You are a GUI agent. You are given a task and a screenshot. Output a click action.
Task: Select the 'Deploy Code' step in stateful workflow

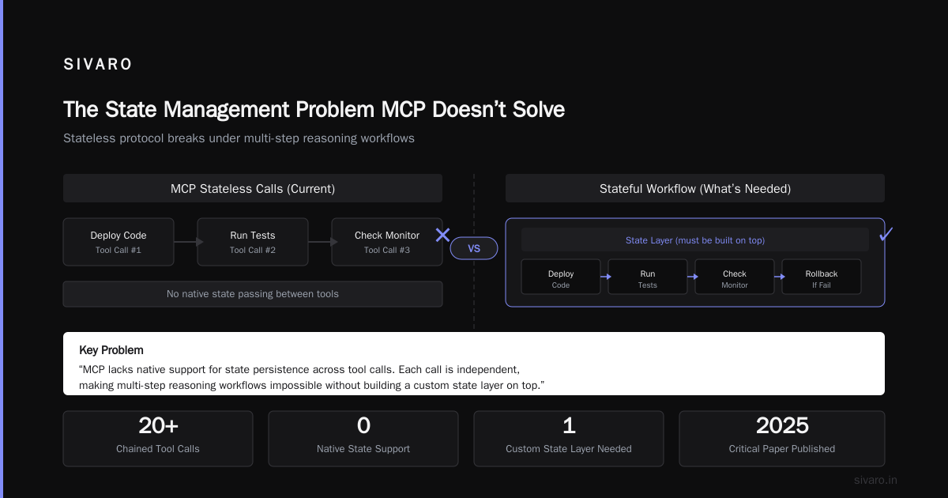(561, 277)
